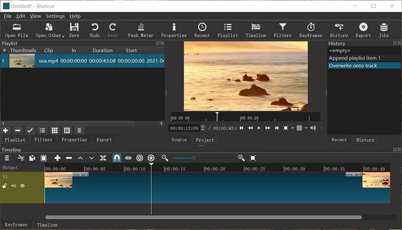Switch playlist to icons view
Image resolution: width=402 pixels, height=230 pixels.
pyautogui.click(x=67, y=131)
